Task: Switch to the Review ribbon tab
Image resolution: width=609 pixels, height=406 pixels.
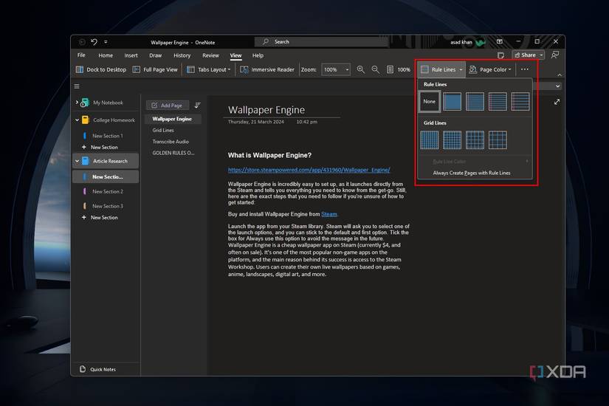Action: tap(210, 55)
